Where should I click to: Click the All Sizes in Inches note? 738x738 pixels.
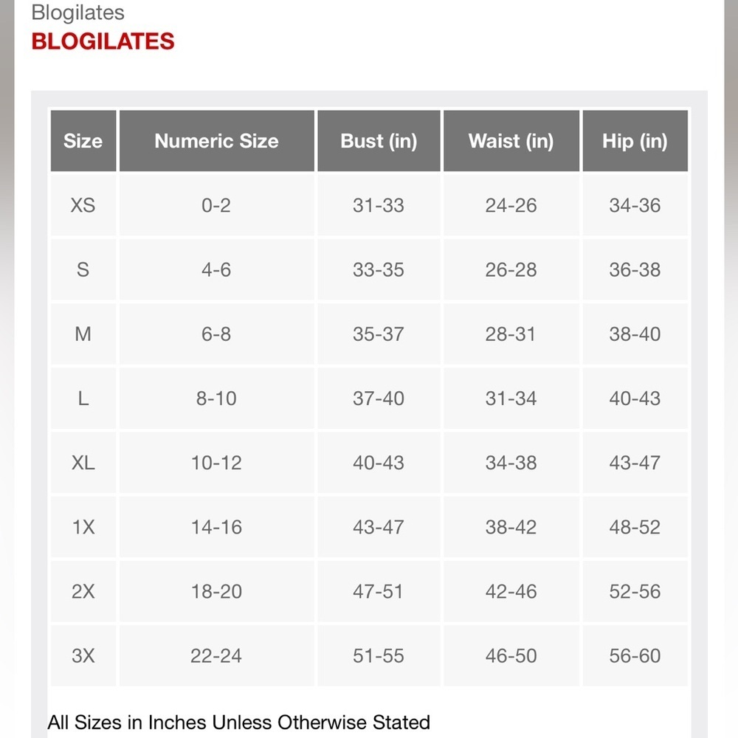click(x=239, y=723)
